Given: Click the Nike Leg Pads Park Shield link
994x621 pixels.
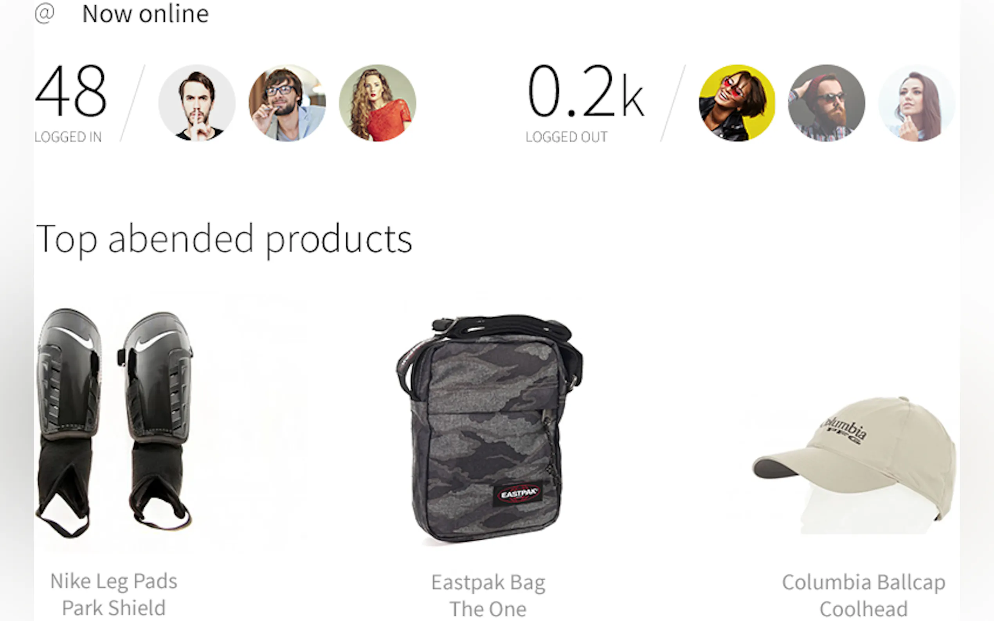Looking at the screenshot, I should [114, 594].
